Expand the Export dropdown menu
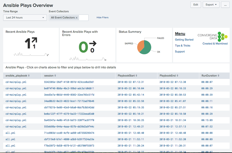 coord(211,5)
